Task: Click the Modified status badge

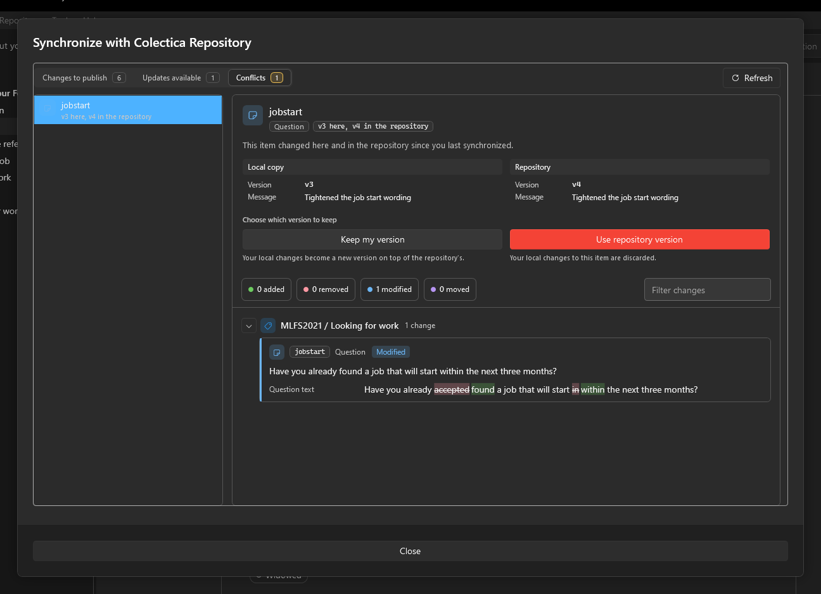Action: pyautogui.click(x=391, y=352)
